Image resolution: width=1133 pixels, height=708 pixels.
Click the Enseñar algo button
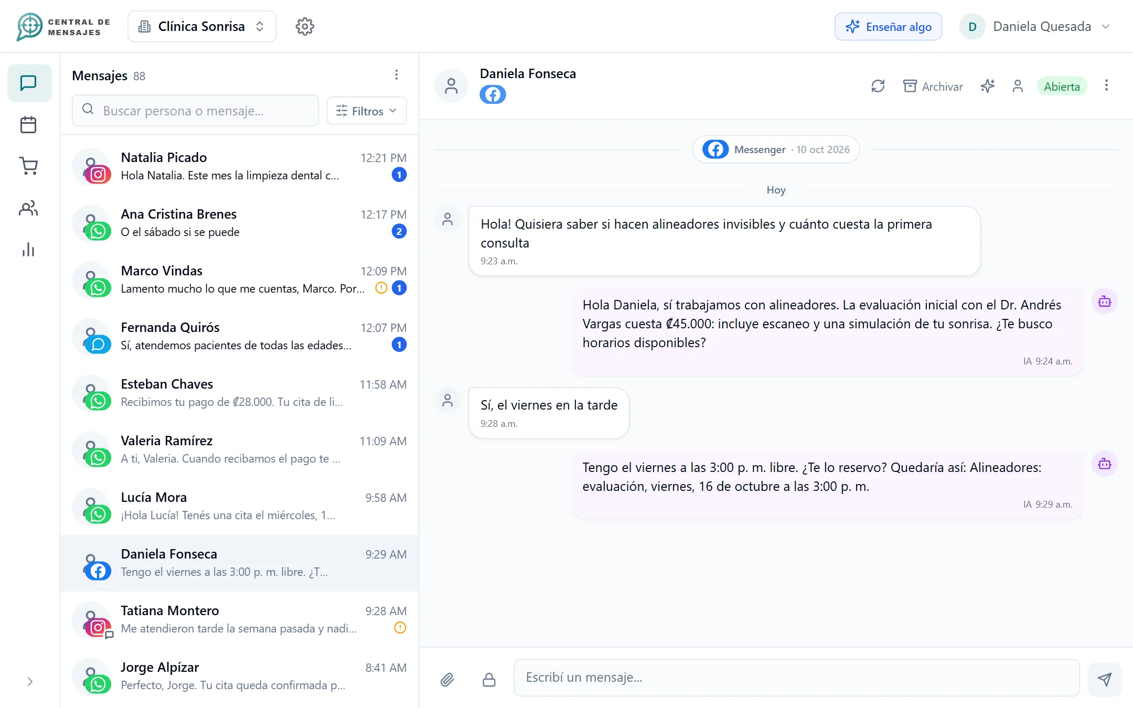(x=889, y=26)
